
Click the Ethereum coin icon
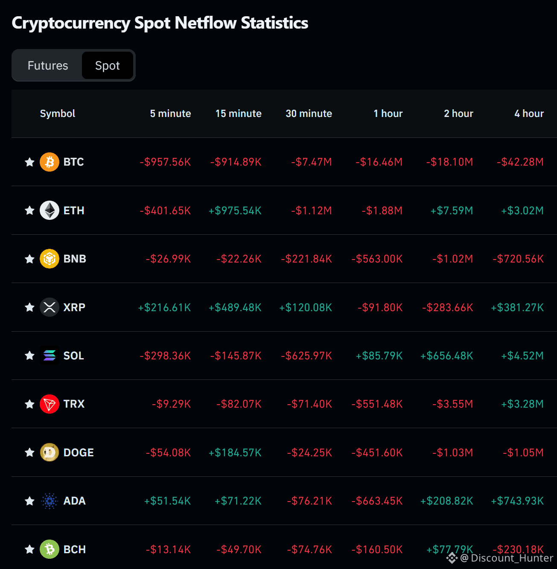pyautogui.click(x=50, y=210)
